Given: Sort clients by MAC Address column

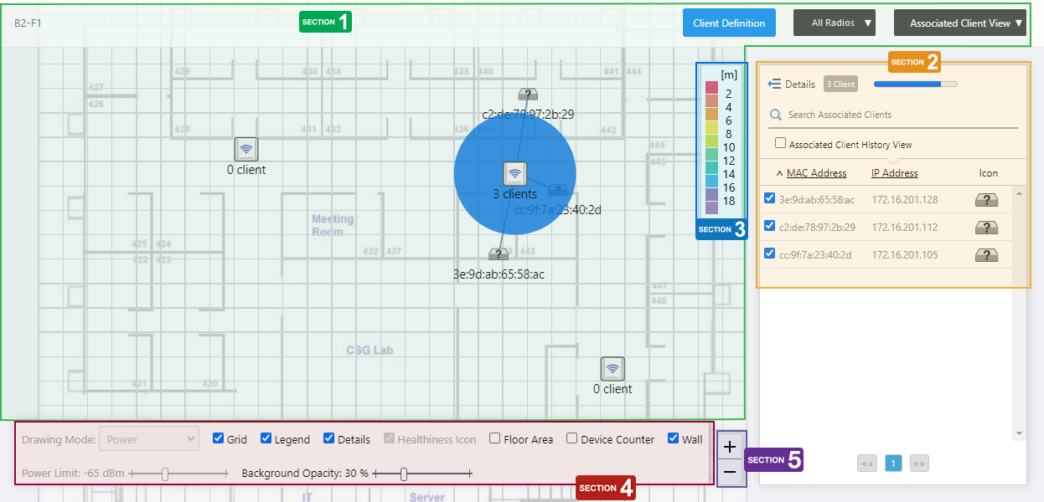Looking at the screenshot, I should 816,173.
